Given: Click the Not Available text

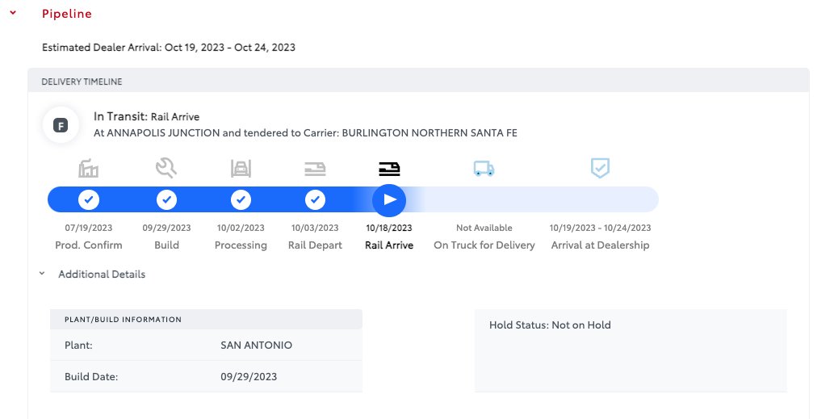Looking at the screenshot, I should point(484,228).
